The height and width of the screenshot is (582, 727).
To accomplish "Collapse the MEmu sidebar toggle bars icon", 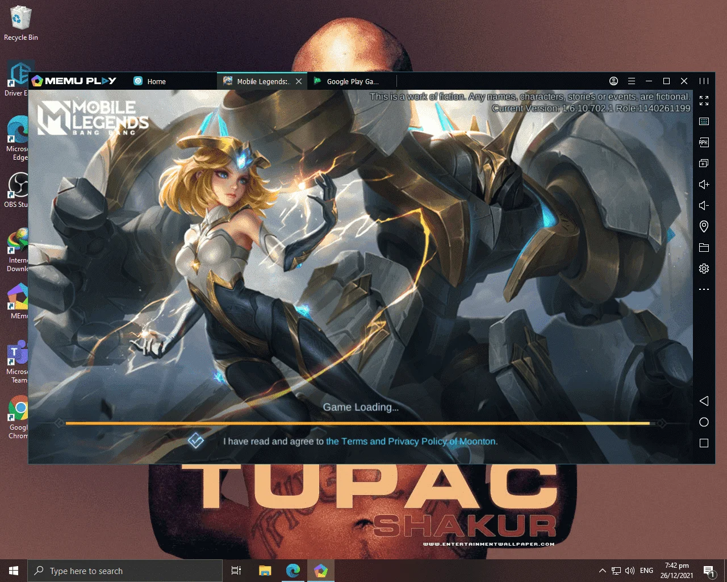I will (704, 81).
